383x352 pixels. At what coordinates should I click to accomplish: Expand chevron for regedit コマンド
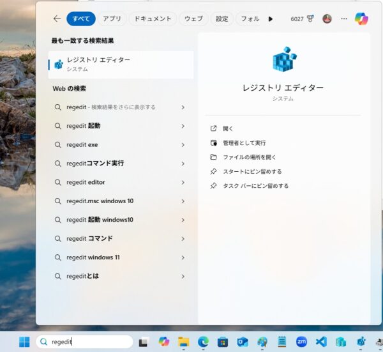183,238
